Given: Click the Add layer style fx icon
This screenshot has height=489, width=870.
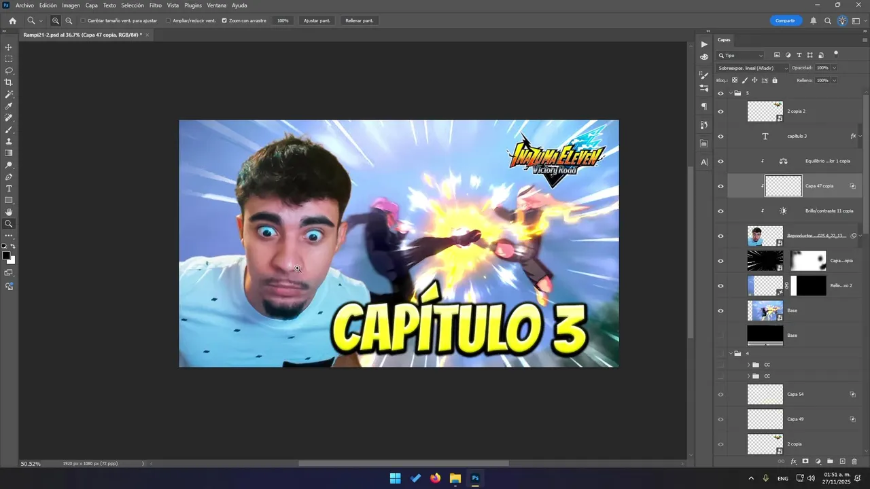Looking at the screenshot, I should [x=793, y=462].
